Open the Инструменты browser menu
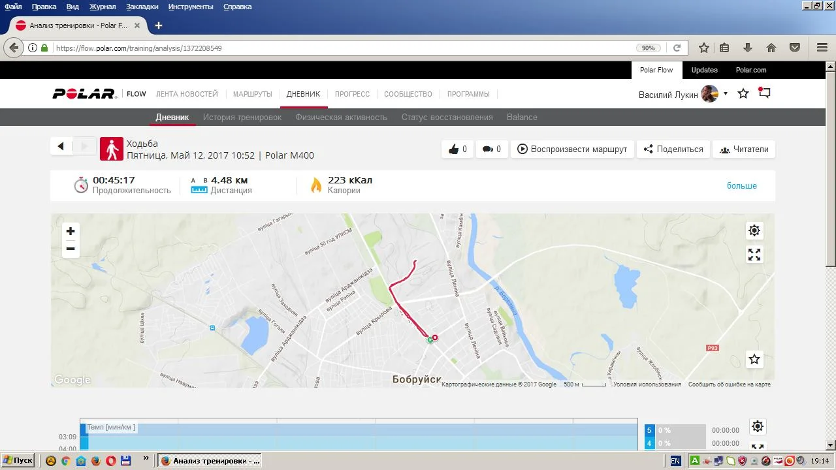836x470 pixels. pyautogui.click(x=191, y=7)
